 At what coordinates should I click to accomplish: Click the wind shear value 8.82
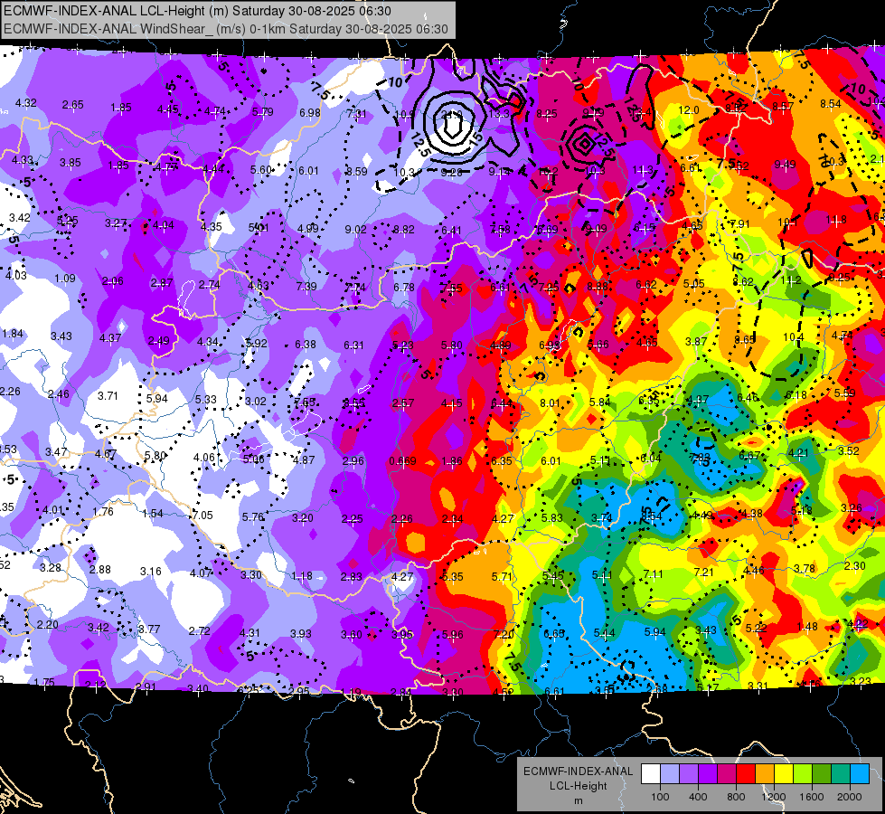[403, 230]
